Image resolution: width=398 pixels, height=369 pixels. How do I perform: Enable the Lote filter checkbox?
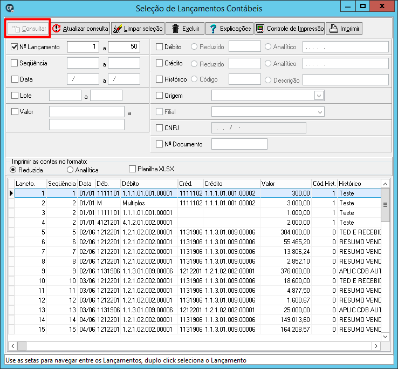pyautogui.click(x=15, y=96)
